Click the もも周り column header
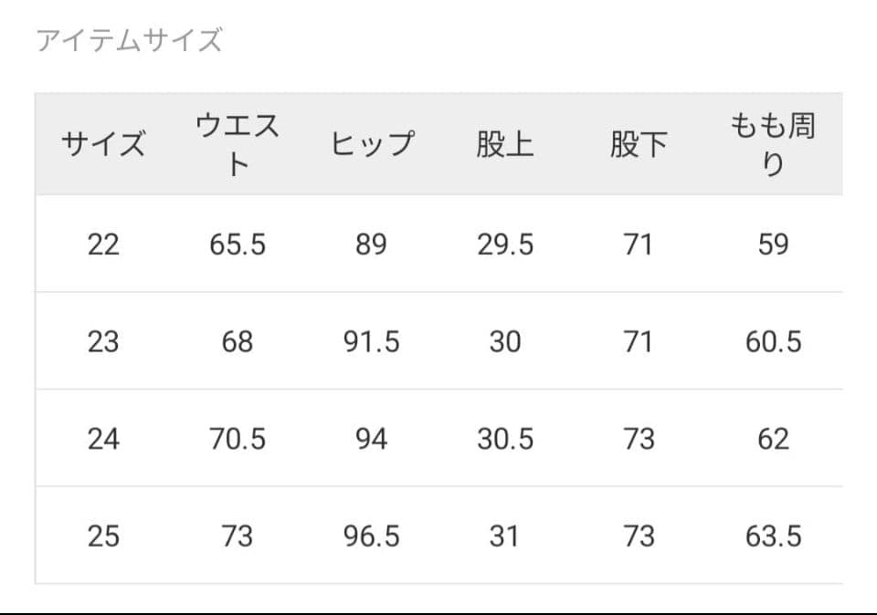The height and width of the screenshot is (615, 877). point(773,144)
